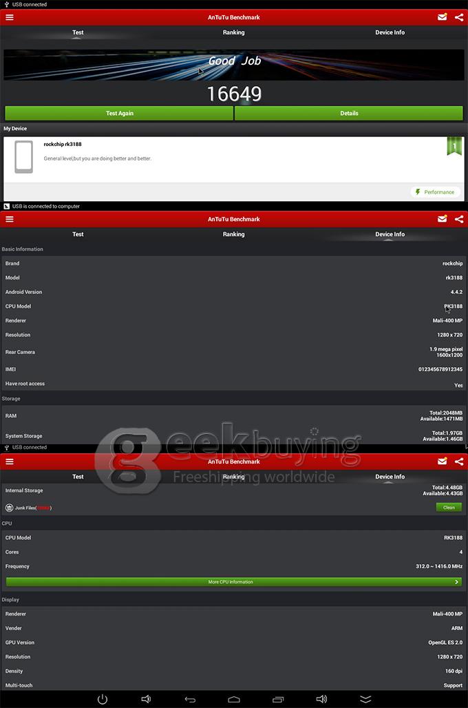Select the Frequency row 312.0 ~ 1416.0 MHz

(x=234, y=566)
